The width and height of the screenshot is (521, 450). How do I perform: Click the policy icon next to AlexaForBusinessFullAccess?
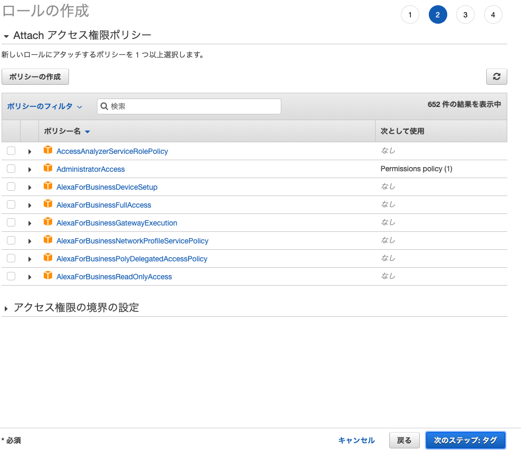click(x=48, y=204)
